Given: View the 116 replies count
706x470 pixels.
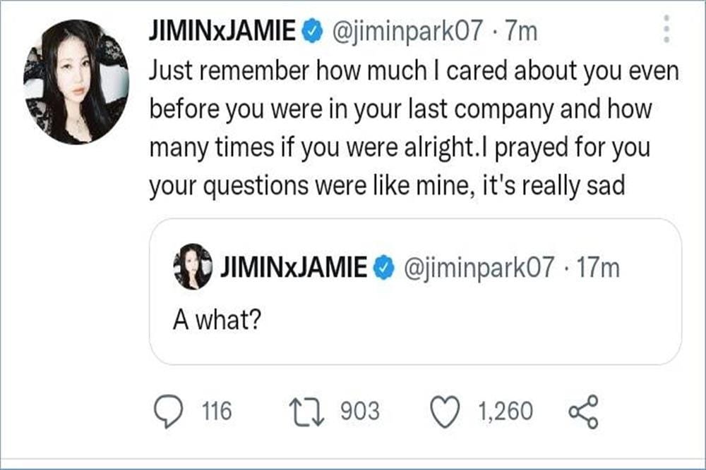Looking at the screenshot, I should click(217, 411).
